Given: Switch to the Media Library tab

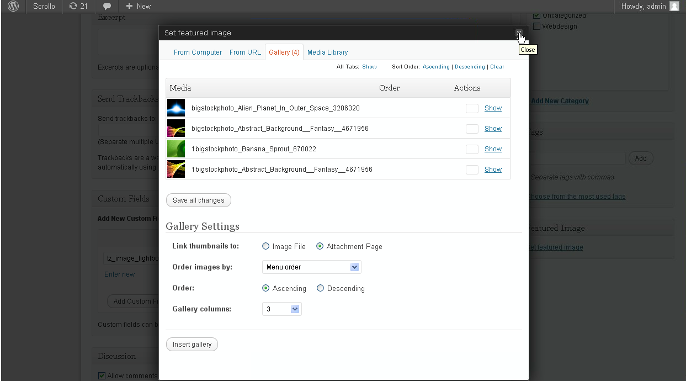Looking at the screenshot, I should tap(327, 52).
